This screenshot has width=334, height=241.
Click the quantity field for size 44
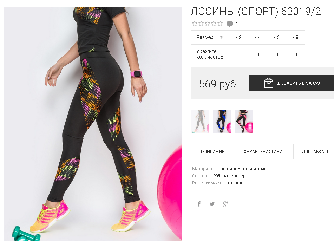257,54
